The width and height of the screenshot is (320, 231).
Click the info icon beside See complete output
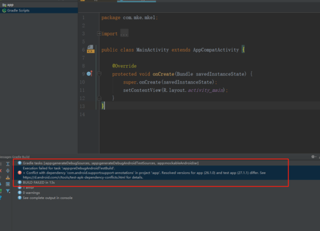(20, 198)
